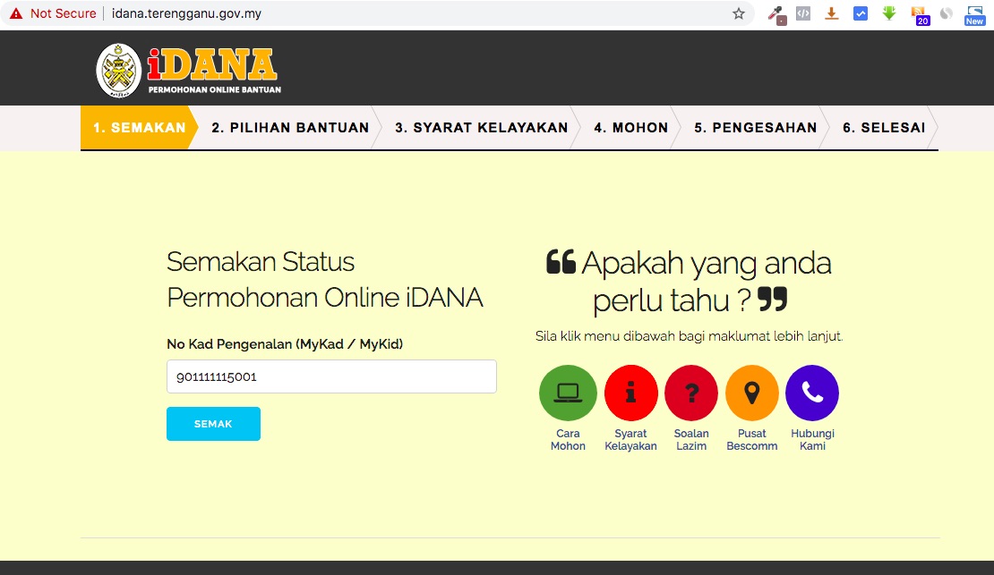The image size is (994, 575).
Task: Open the grey circular S extension
Action: [x=947, y=13]
